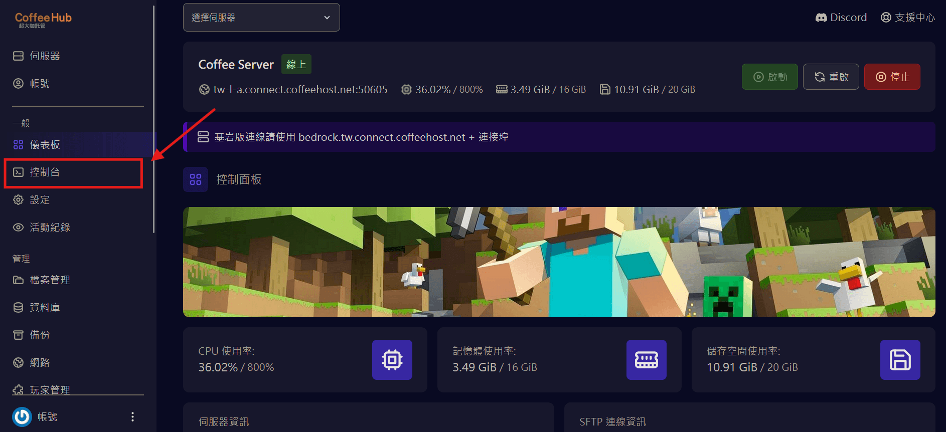Click the sidebar vertical scrollbar

153,119
